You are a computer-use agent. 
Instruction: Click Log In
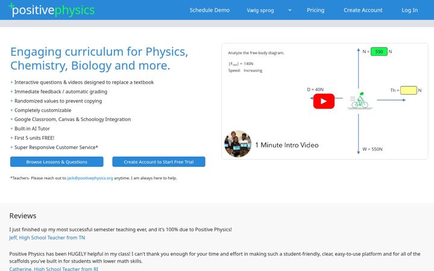click(x=410, y=10)
